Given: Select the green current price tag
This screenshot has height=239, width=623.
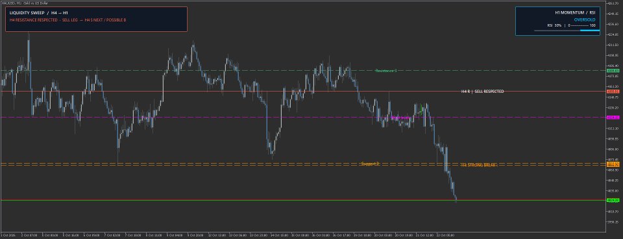Looking at the screenshot, I should tap(613, 200).
